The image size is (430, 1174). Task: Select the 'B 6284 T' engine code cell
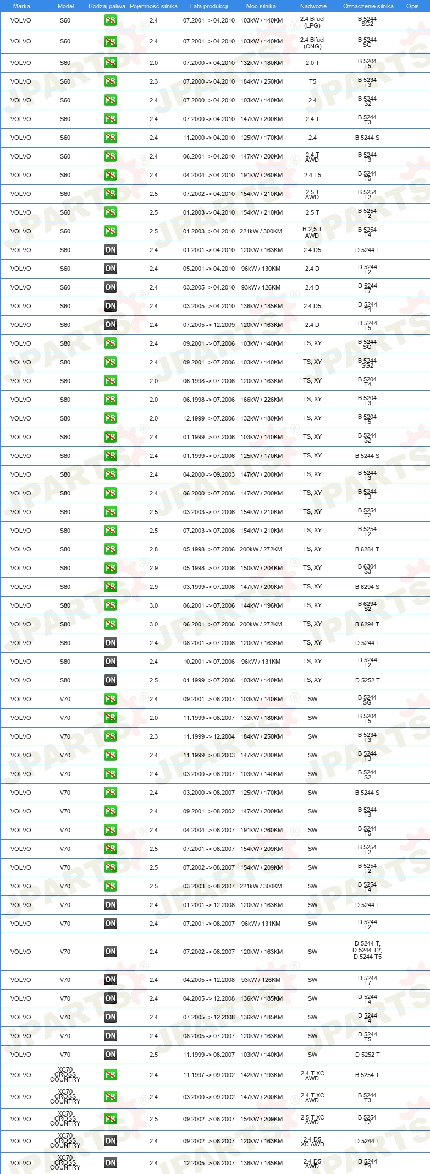(x=367, y=549)
